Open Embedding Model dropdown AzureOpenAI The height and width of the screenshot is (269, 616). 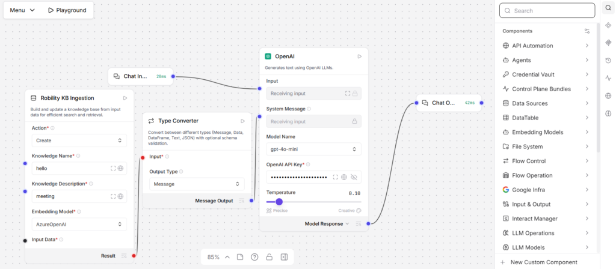[79, 225]
